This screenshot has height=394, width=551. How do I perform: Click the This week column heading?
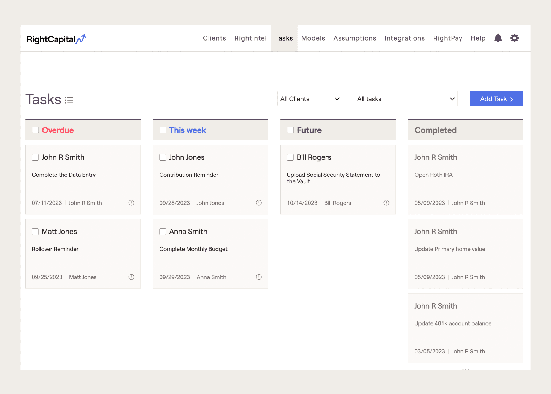pos(188,130)
